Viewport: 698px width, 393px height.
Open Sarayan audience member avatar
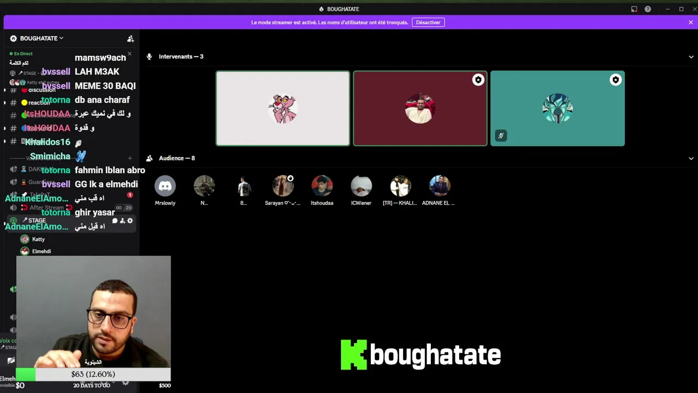coord(282,186)
